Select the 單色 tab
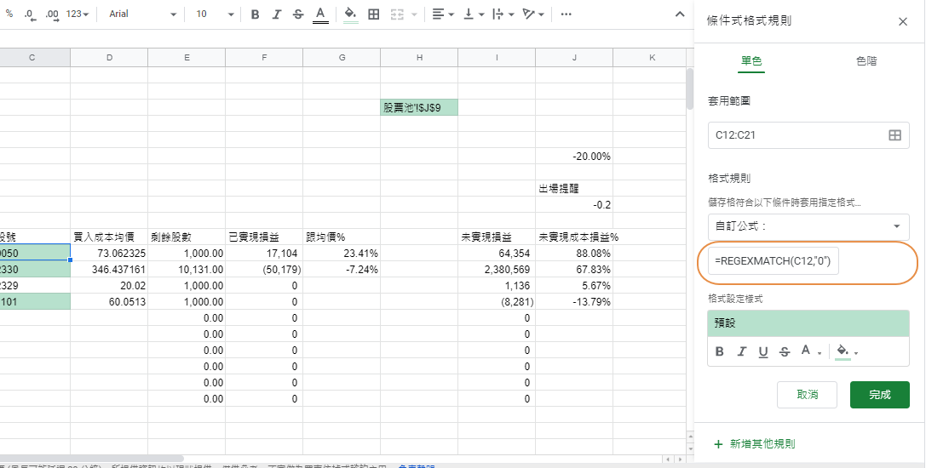This screenshot has height=468, width=926. [751, 61]
